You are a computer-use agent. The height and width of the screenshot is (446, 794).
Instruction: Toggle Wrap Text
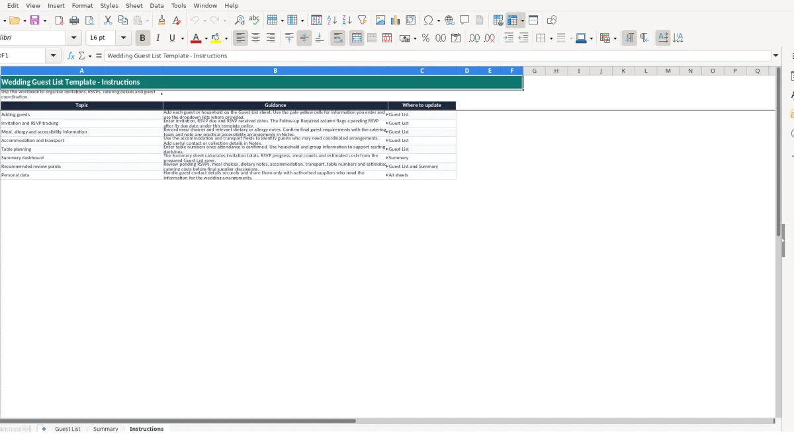coord(338,38)
